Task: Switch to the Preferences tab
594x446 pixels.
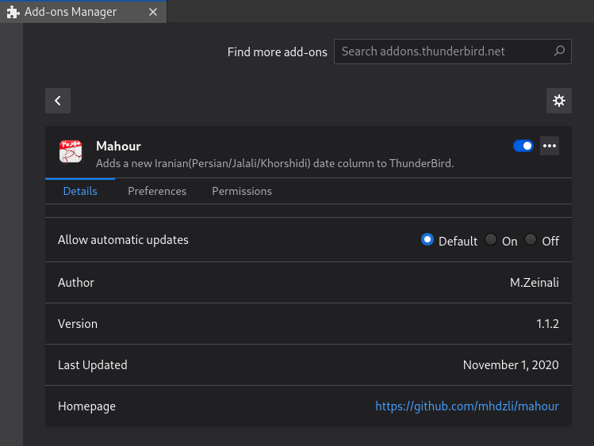Action: pos(157,191)
